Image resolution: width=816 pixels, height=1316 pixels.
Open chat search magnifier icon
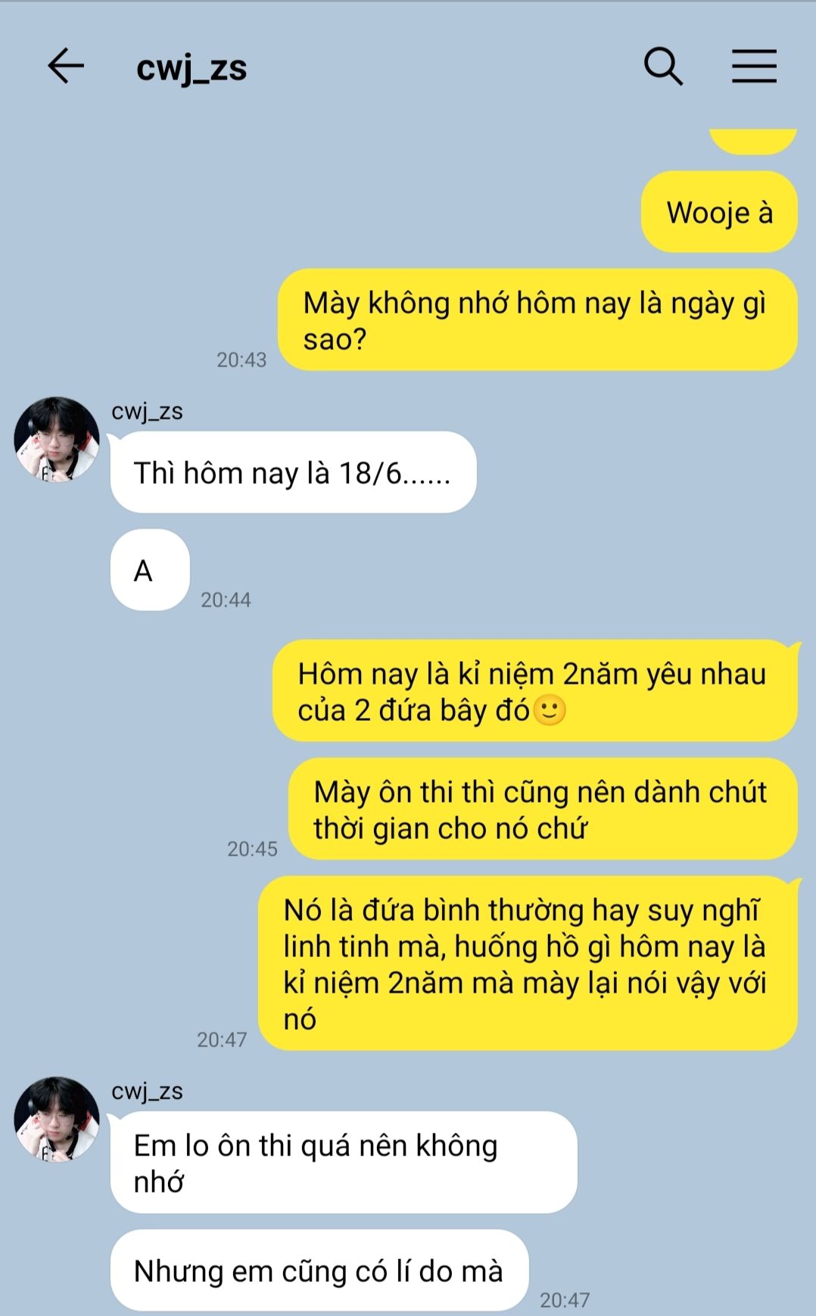click(663, 66)
